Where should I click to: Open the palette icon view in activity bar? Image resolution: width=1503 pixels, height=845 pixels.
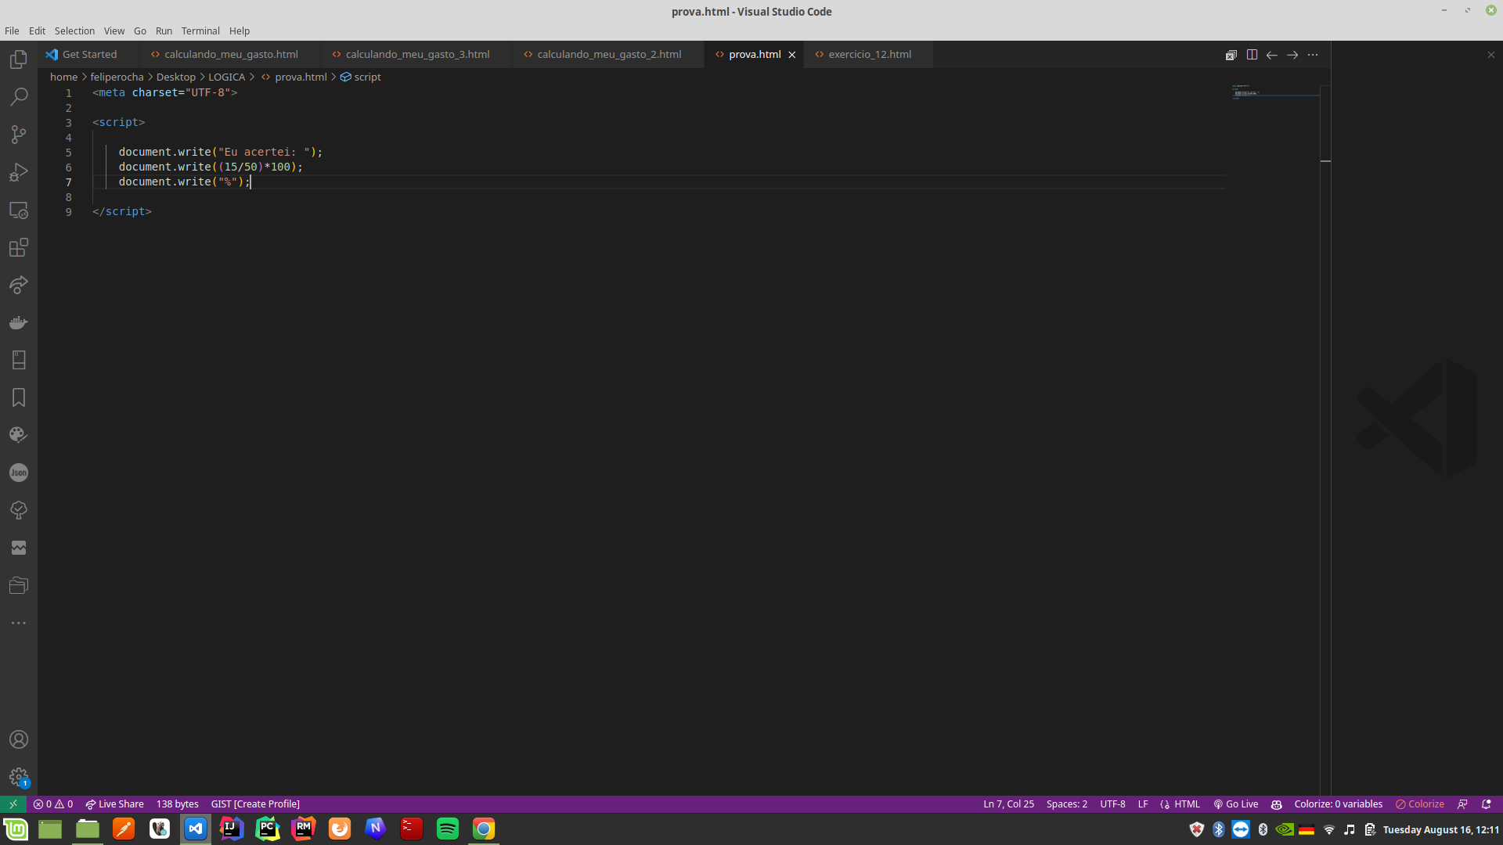pyautogui.click(x=19, y=435)
